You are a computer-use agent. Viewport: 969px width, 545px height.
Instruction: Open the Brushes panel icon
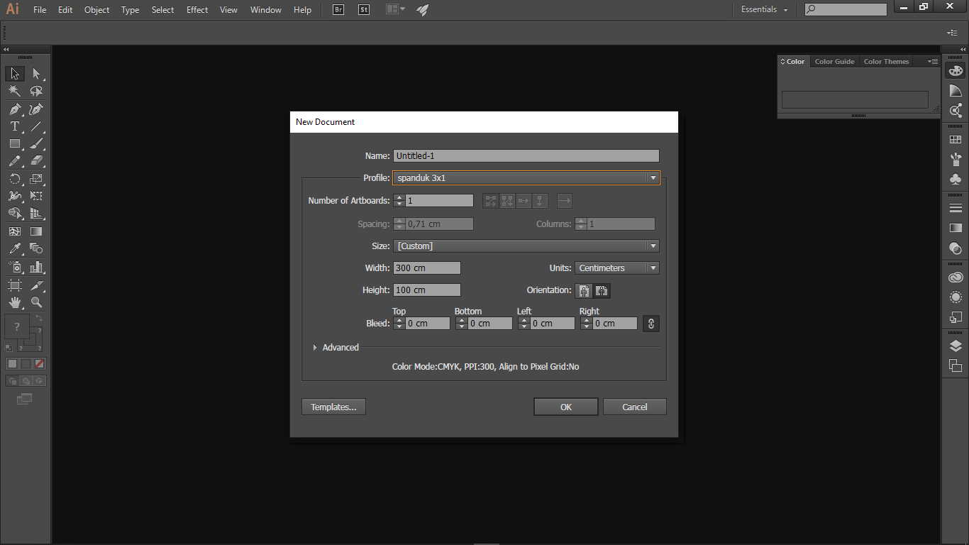(x=956, y=159)
